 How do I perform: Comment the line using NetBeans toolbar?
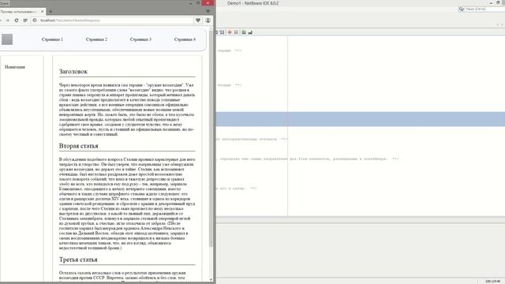pyautogui.click(x=244, y=32)
